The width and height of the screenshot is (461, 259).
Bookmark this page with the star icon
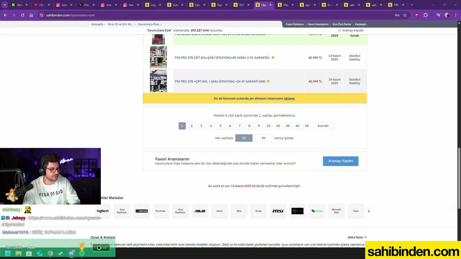[405, 15]
